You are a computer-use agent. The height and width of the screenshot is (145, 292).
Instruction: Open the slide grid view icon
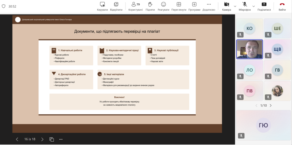[52, 139]
